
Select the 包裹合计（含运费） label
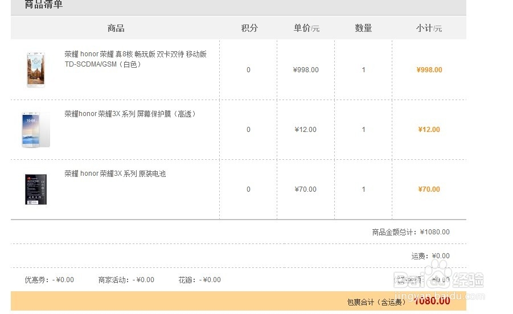pyautogui.click(x=376, y=302)
